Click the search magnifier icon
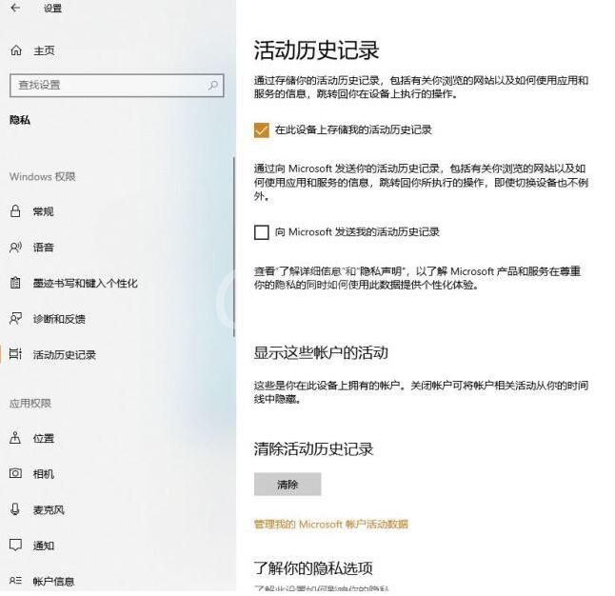This screenshot has width=615, height=596. pos(213,85)
